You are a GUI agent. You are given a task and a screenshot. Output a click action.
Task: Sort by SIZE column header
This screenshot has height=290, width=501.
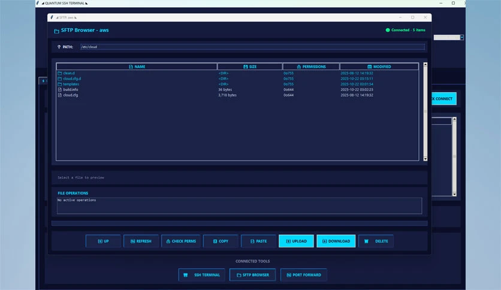[x=250, y=67]
